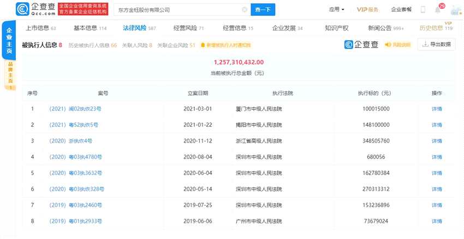Click 详情 in row 6 (270313312)
This screenshot has width=464, height=239.
pyautogui.click(x=437, y=189)
